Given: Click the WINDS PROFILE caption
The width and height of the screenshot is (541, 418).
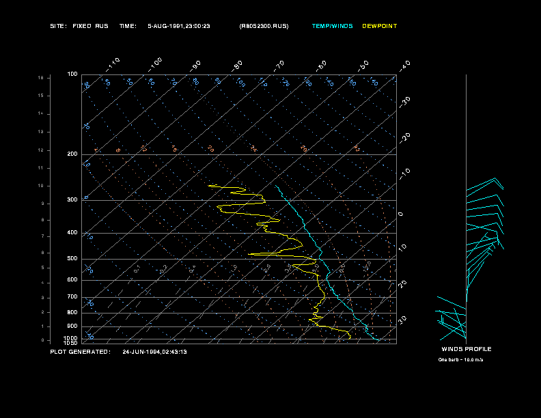Looking at the screenshot, I should point(467,349).
